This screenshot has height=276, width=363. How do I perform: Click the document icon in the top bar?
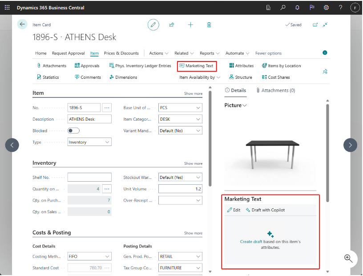[x=268, y=8]
